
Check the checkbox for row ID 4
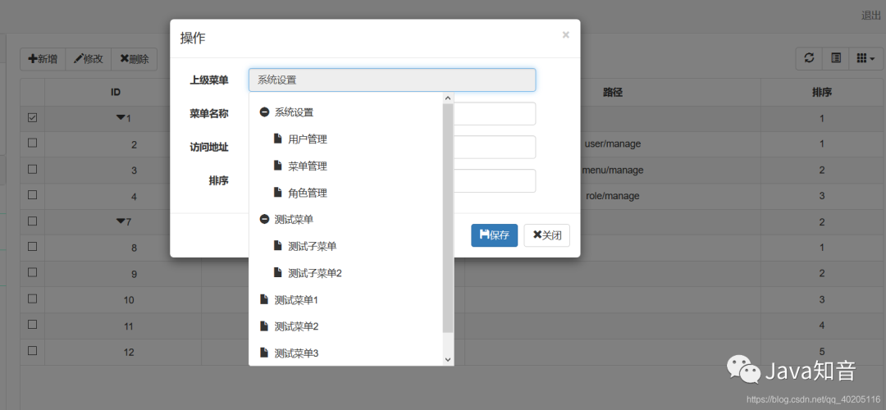point(32,195)
